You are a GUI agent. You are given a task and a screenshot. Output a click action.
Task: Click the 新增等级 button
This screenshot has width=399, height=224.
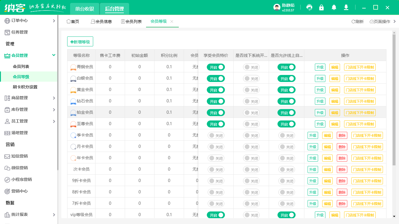click(x=80, y=42)
